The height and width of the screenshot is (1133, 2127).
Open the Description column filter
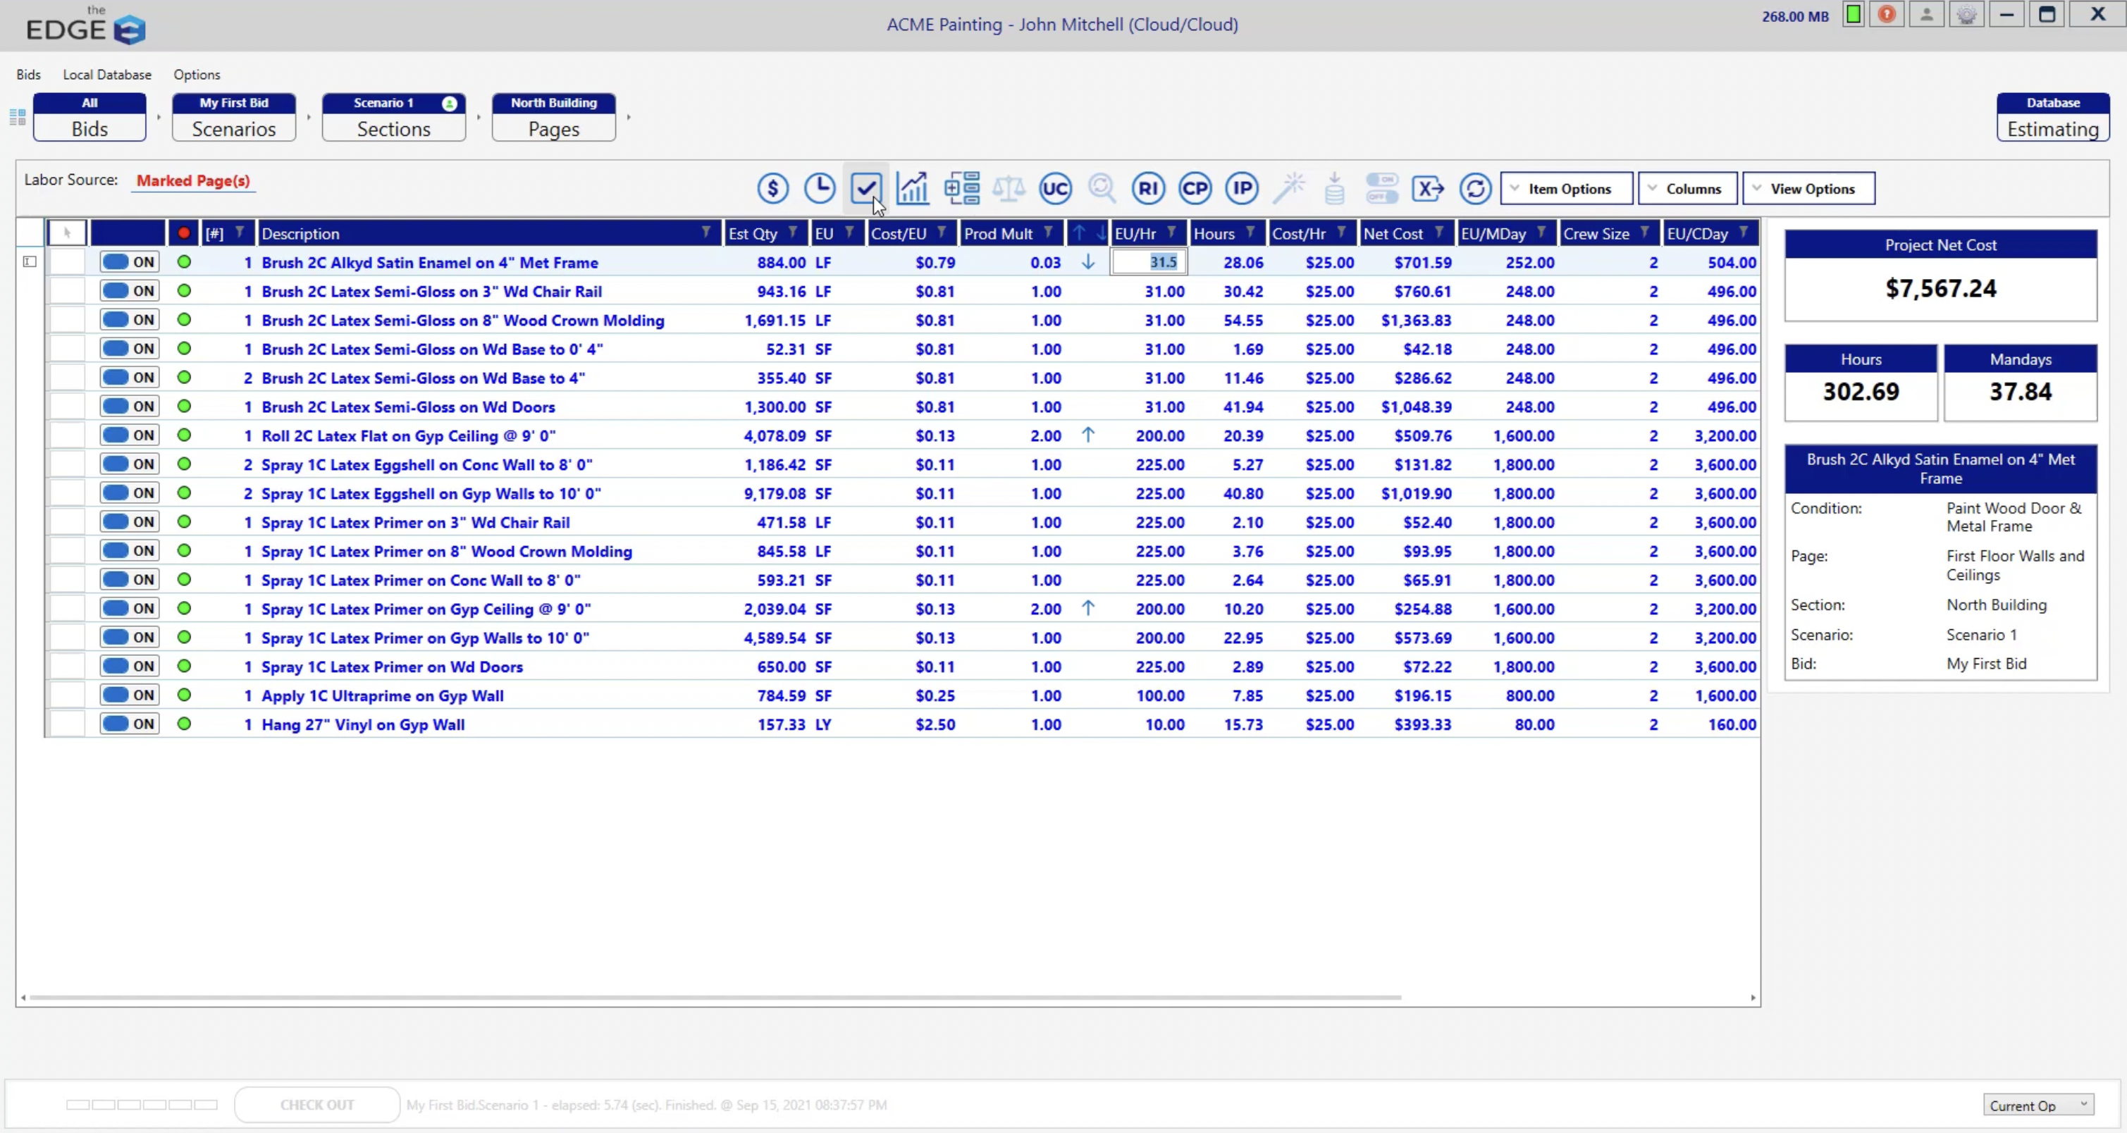(706, 233)
